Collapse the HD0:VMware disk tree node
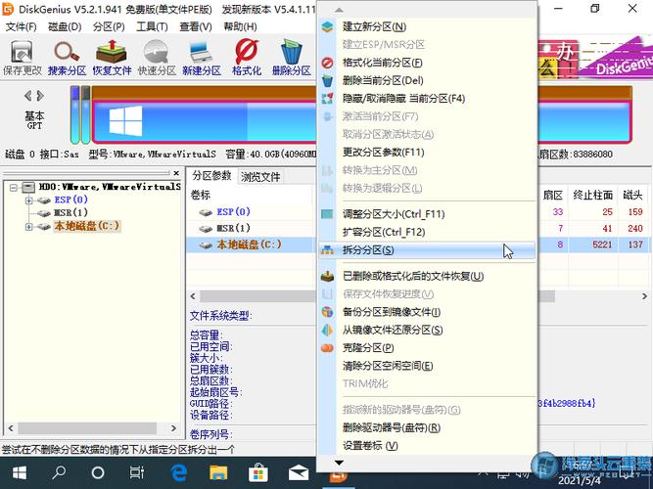 [x=14, y=188]
